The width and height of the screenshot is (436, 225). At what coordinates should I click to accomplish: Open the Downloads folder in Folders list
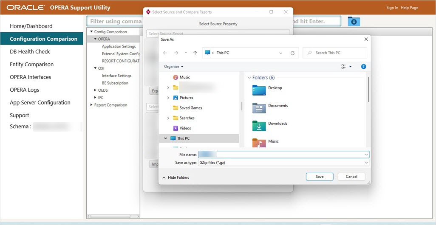[x=269, y=126]
